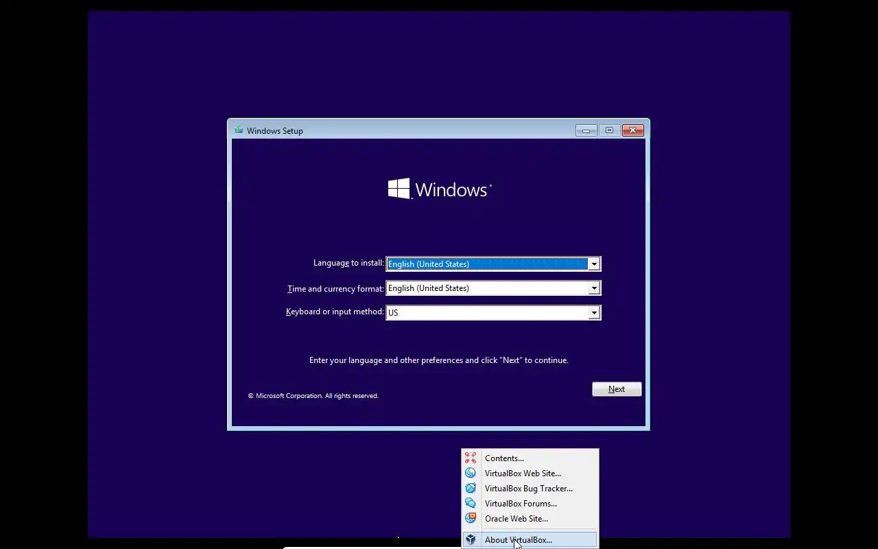
Task: Click the Next button in Windows Setup
Action: point(617,389)
